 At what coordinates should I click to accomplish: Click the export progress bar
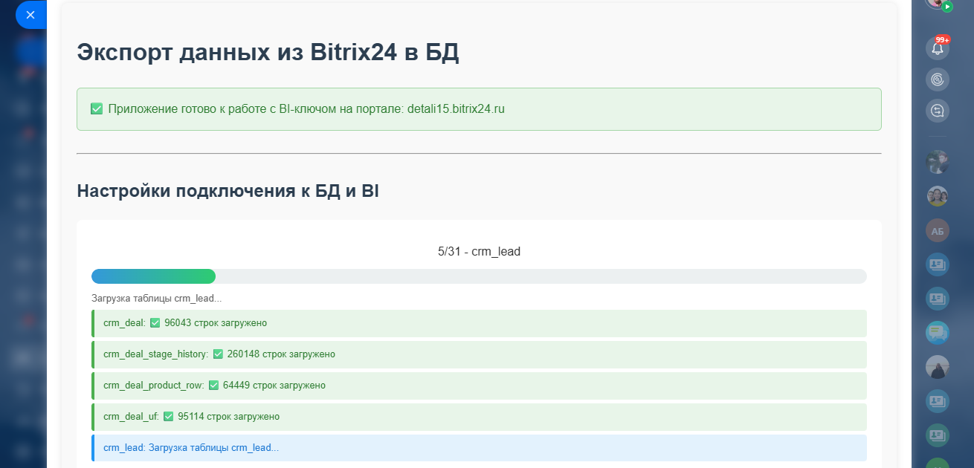click(x=479, y=276)
